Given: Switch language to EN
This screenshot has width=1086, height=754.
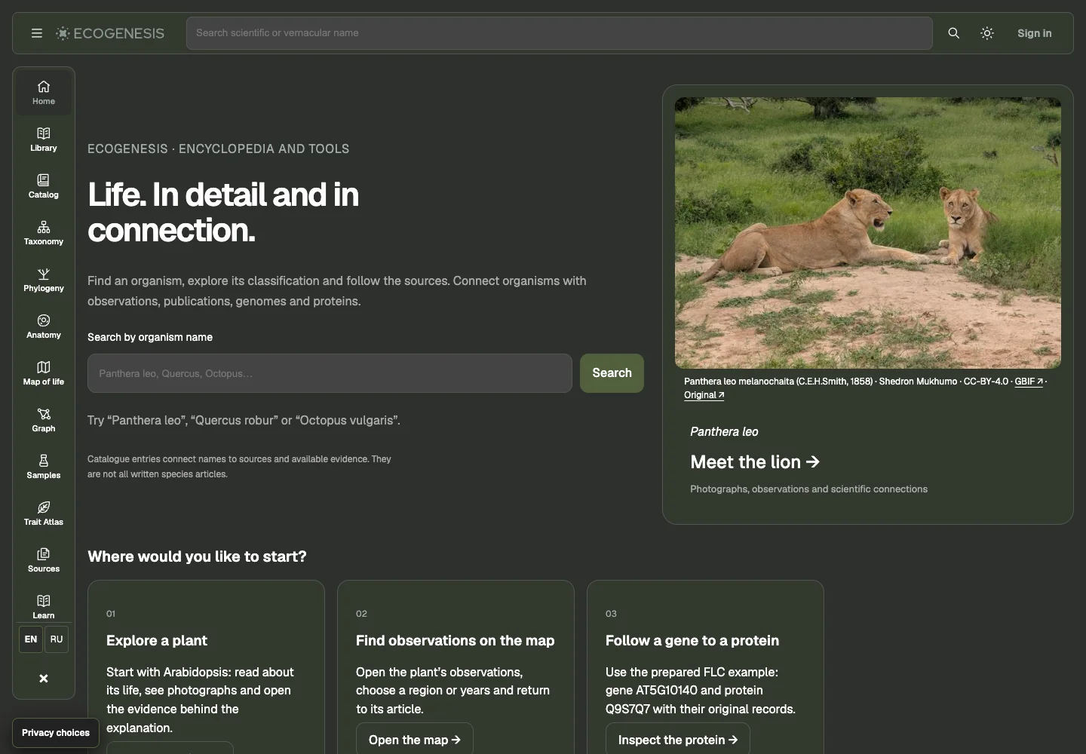Looking at the screenshot, I should tap(31, 639).
